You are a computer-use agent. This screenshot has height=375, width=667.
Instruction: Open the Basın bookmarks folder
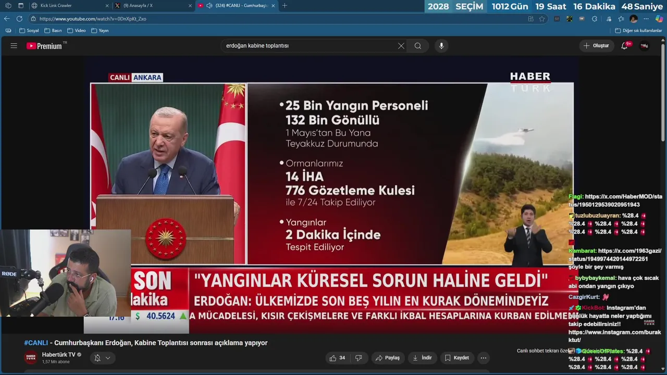click(x=53, y=31)
